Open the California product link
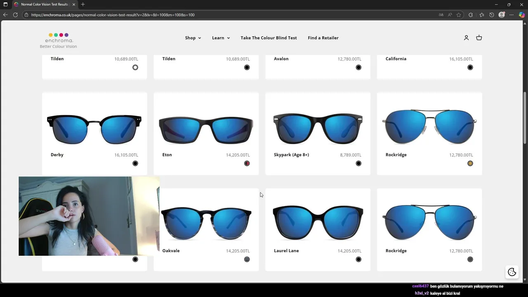Image resolution: width=528 pixels, height=297 pixels. [396, 59]
